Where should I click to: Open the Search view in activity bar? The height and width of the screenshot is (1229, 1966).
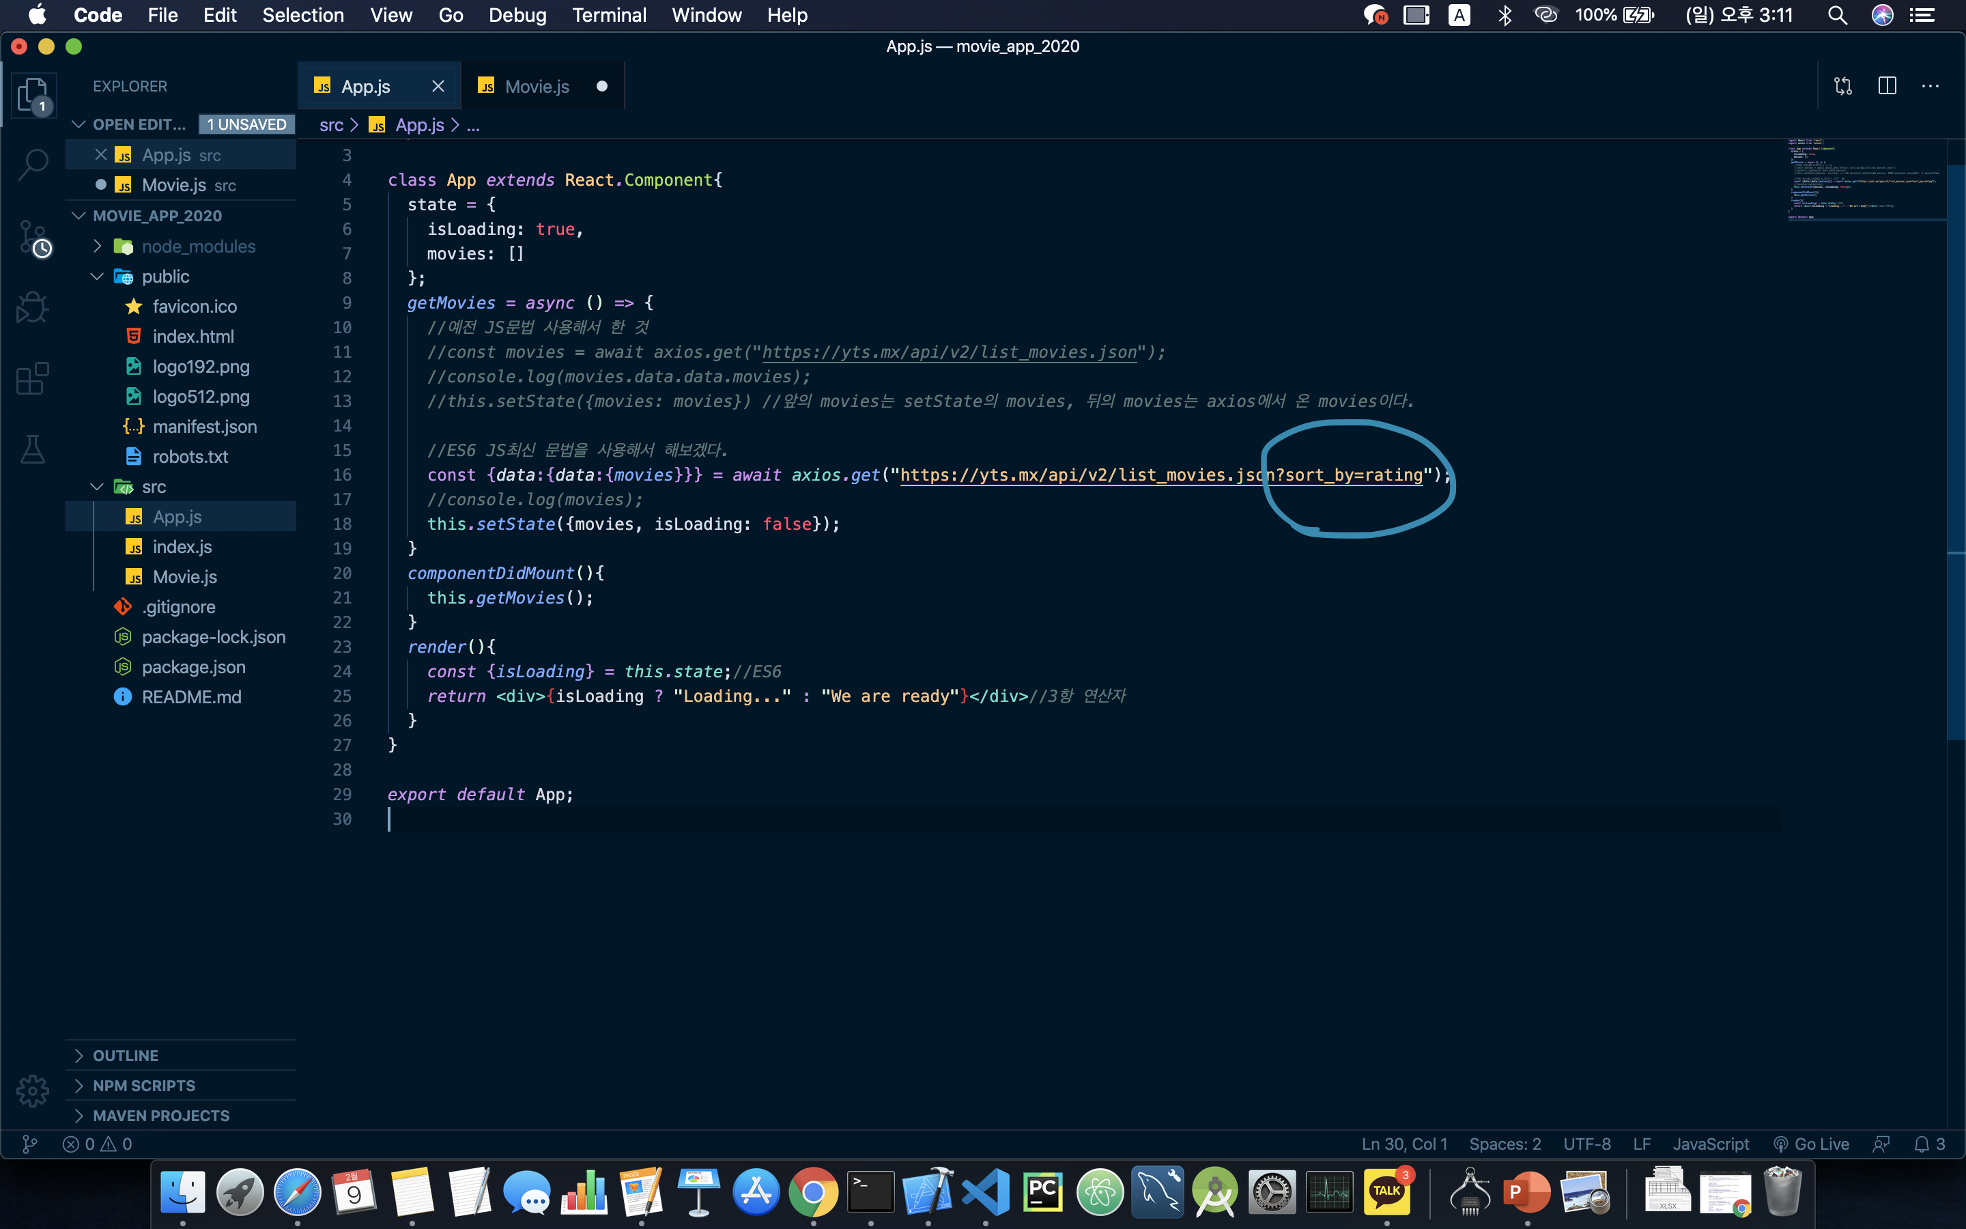33,164
